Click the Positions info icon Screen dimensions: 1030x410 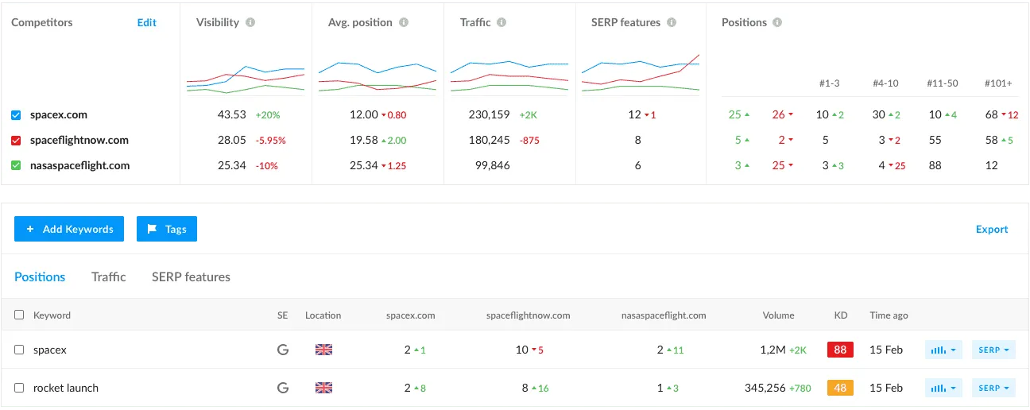pos(777,22)
